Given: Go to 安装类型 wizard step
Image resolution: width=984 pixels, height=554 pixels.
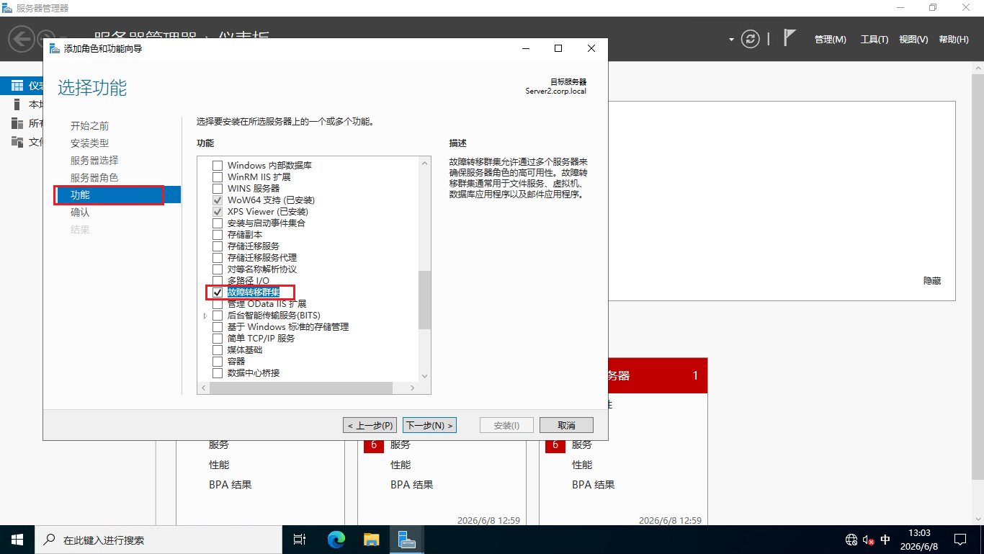Looking at the screenshot, I should pos(90,143).
